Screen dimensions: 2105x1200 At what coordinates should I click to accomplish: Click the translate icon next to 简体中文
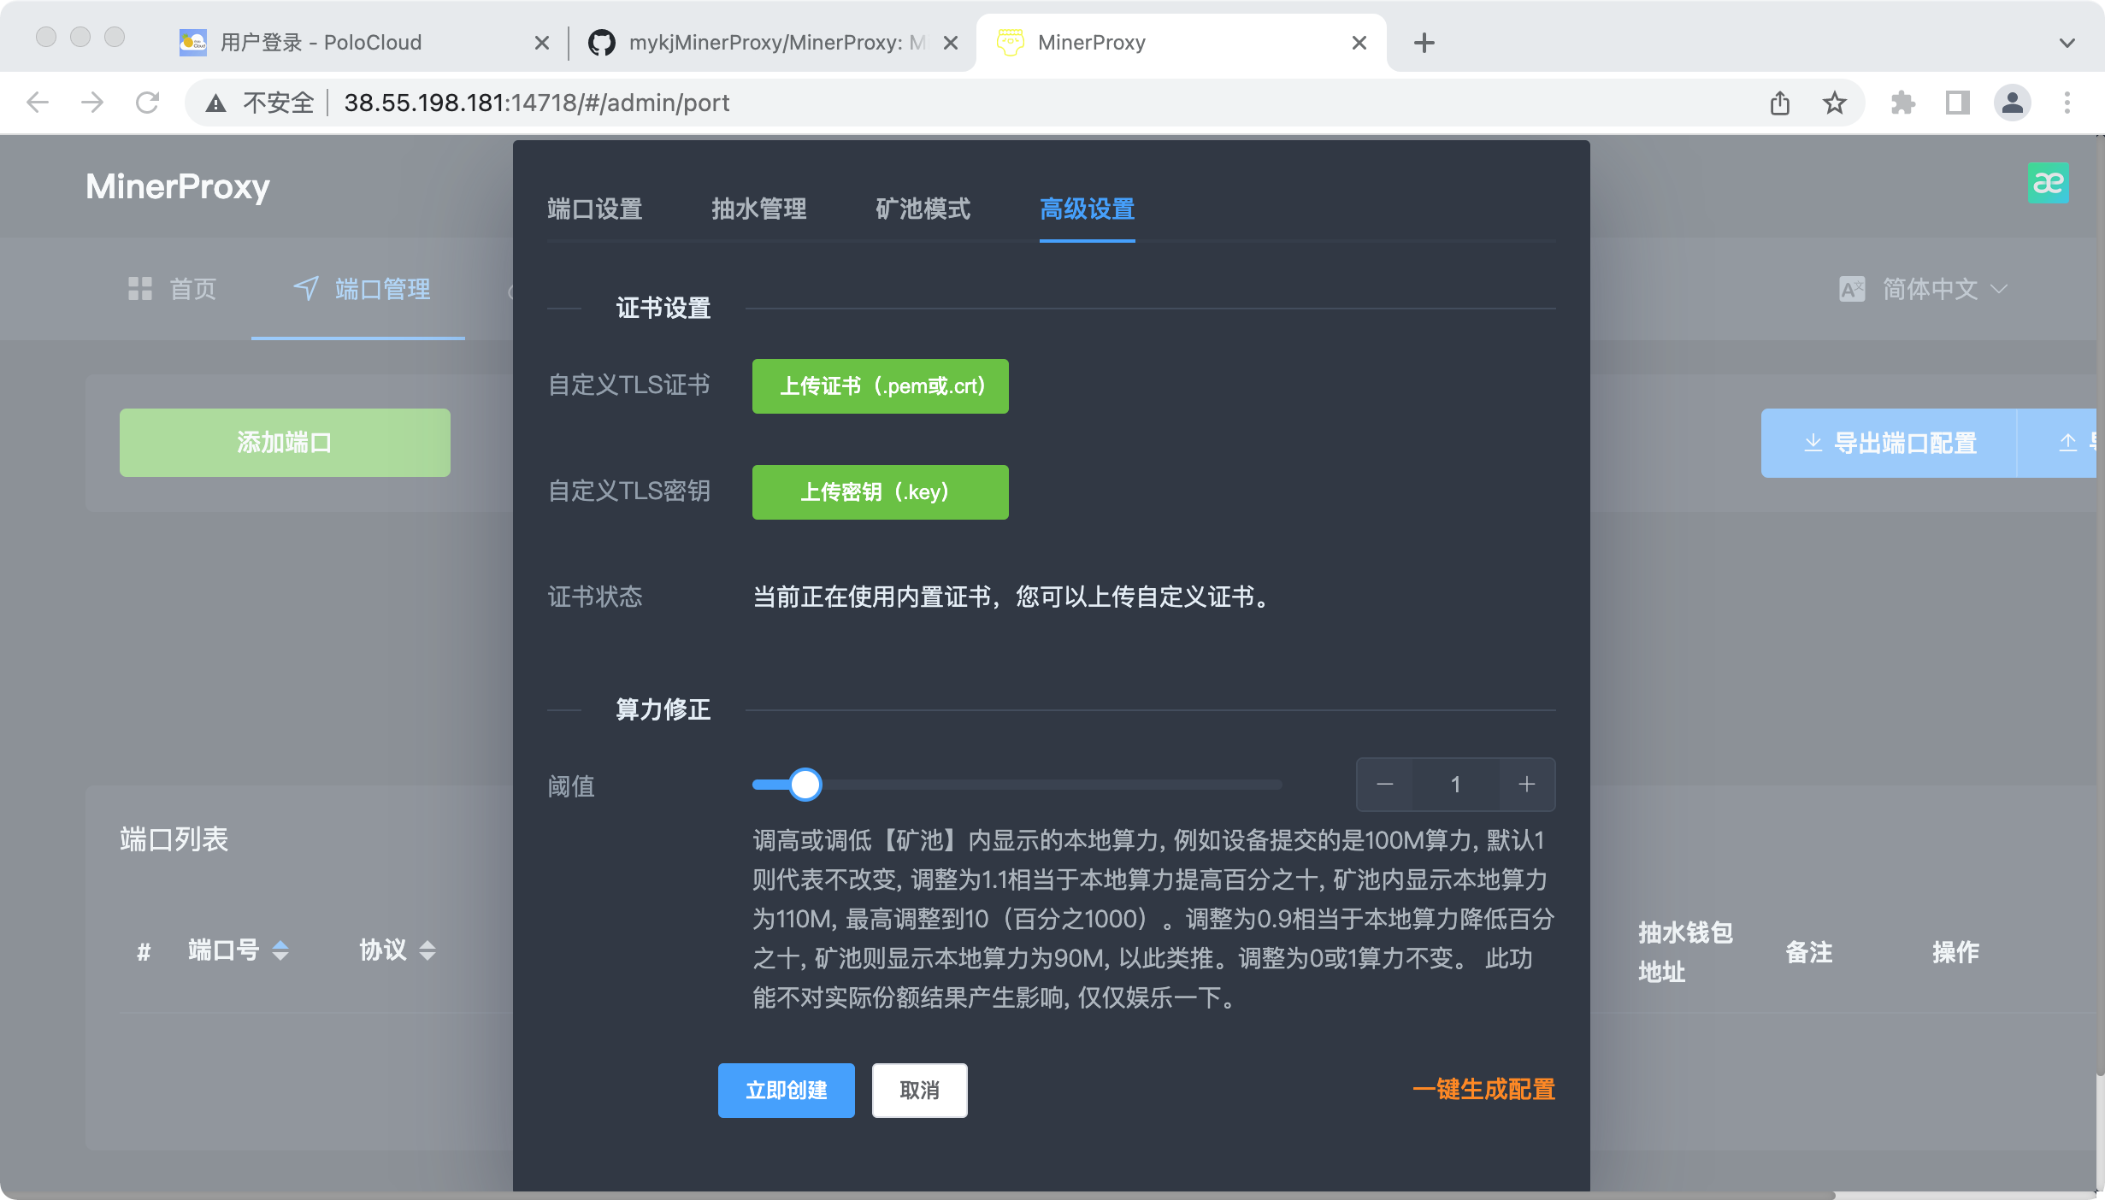pos(1854,289)
